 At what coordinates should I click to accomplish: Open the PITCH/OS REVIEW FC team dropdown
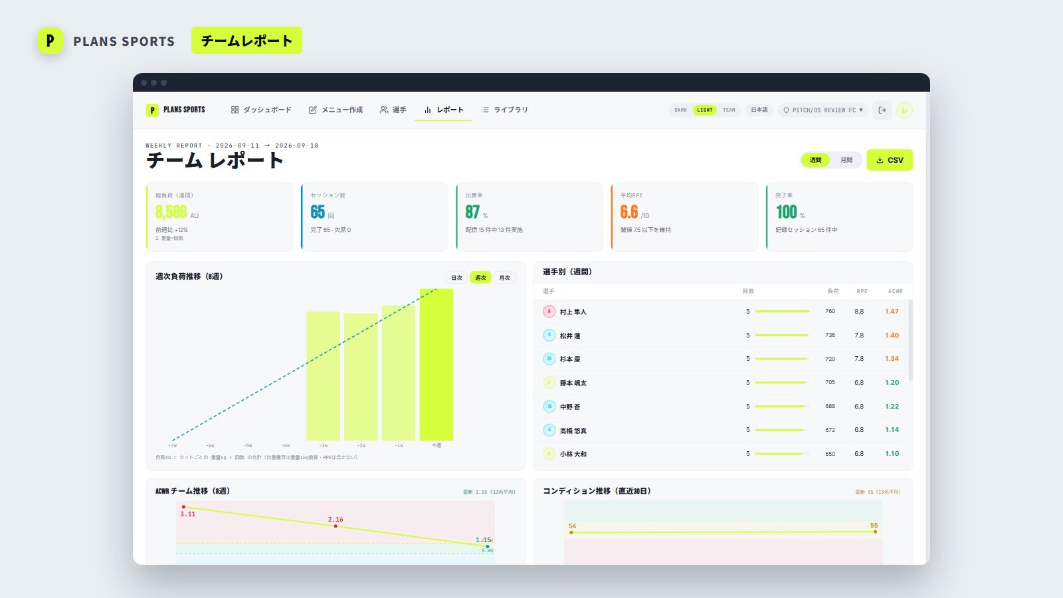pos(823,110)
